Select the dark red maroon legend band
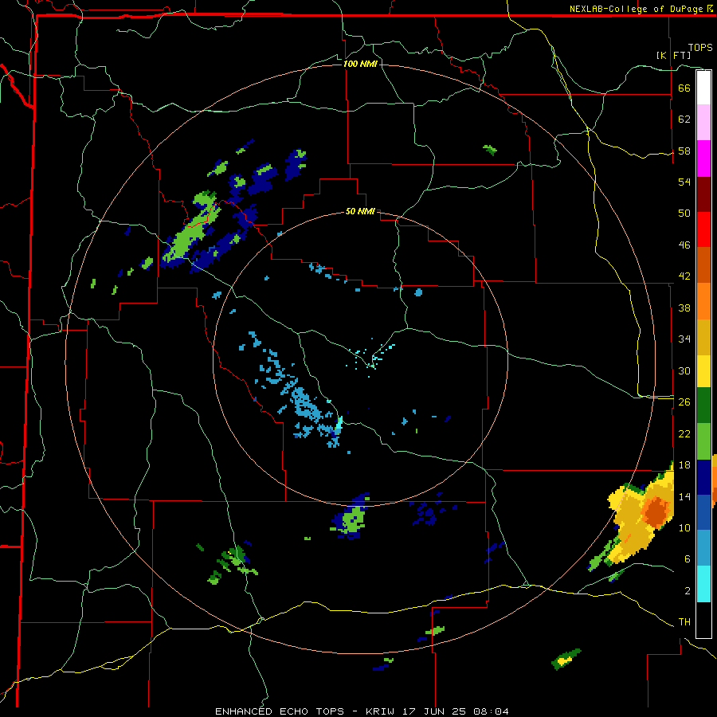The height and width of the screenshot is (717, 717). (x=703, y=194)
